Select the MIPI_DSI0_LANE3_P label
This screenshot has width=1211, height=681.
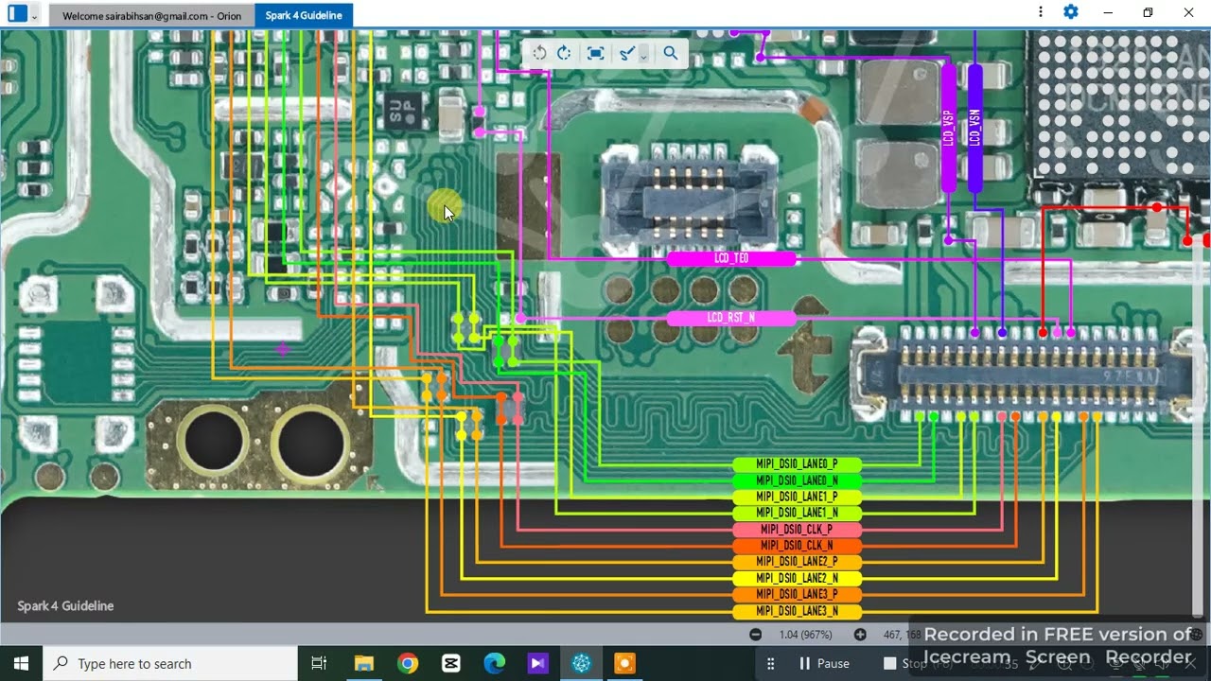pyautogui.click(x=797, y=594)
